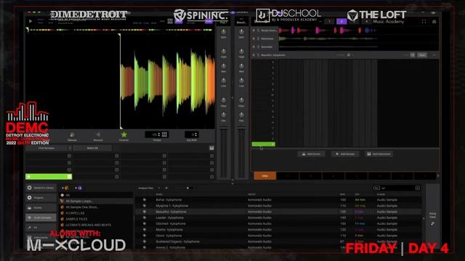Preview the Glitched Xylophone sample icon
This screenshot has width=465, height=261.
pos(145,223)
